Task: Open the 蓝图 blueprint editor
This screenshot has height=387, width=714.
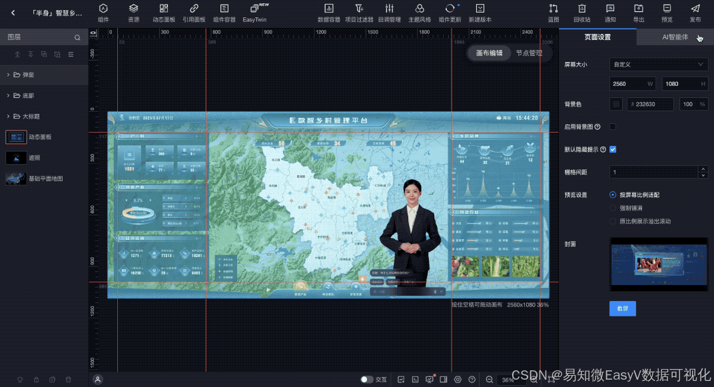Action: (553, 13)
